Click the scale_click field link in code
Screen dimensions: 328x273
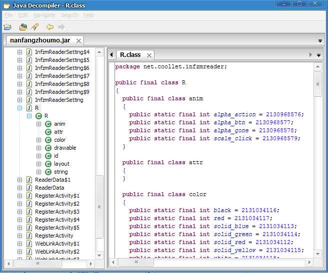click(x=233, y=138)
